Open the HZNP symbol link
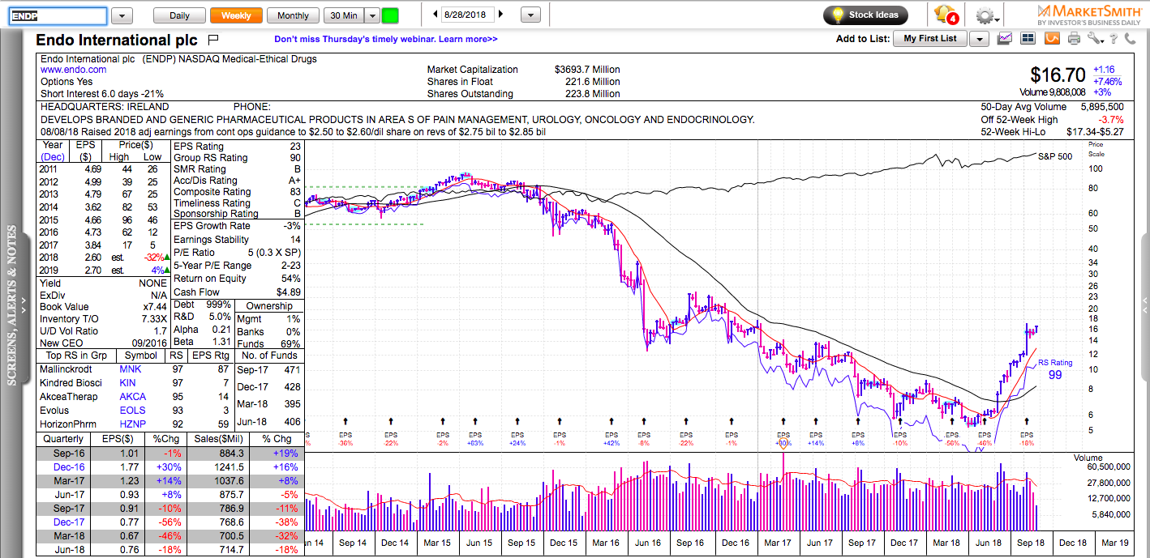The image size is (1150, 558). click(132, 424)
